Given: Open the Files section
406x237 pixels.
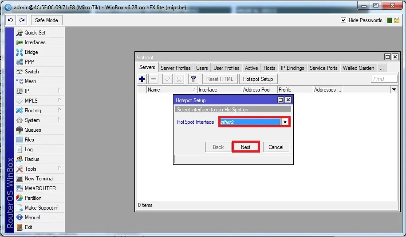Looking at the screenshot, I should (x=39, y=140).
